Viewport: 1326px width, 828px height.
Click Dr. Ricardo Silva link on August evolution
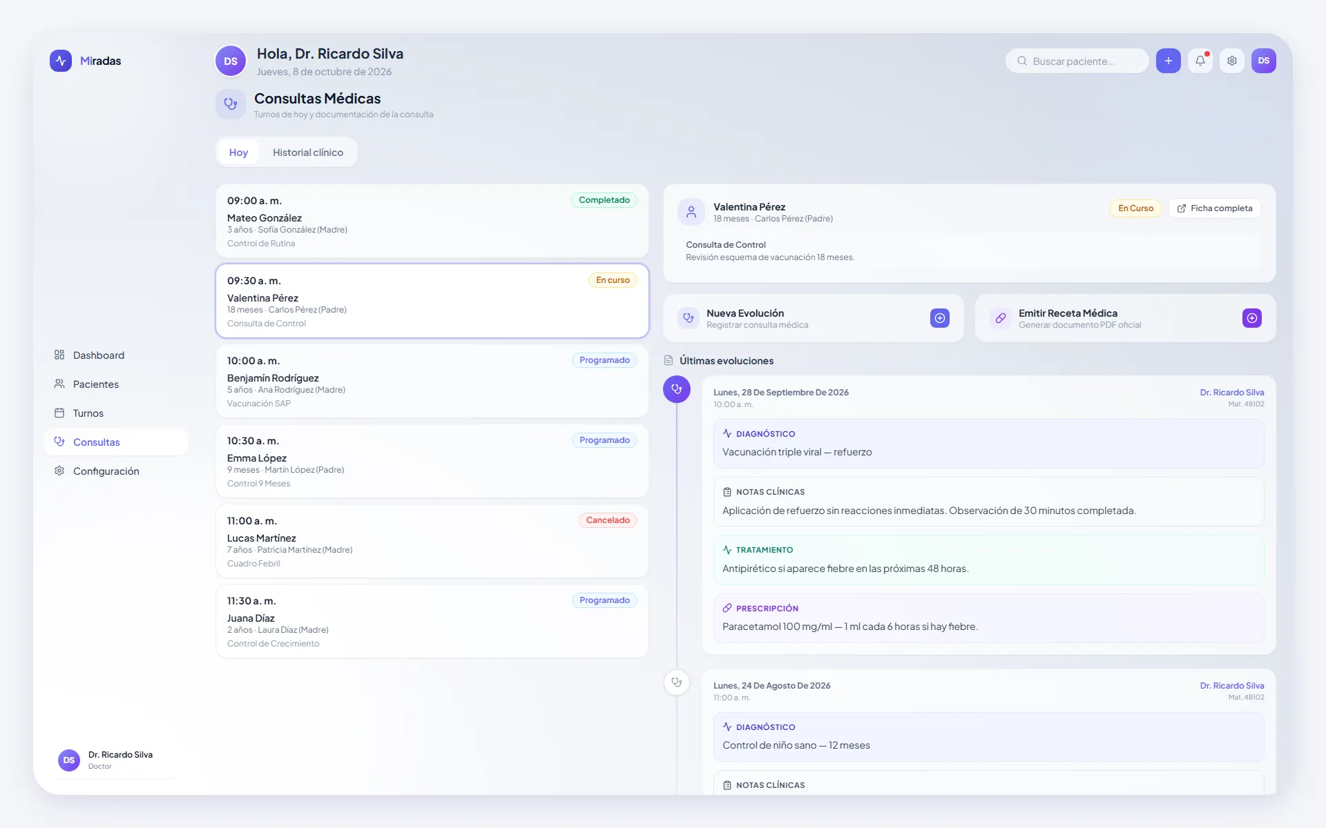pyautogui.click(x=1232, y=685)
